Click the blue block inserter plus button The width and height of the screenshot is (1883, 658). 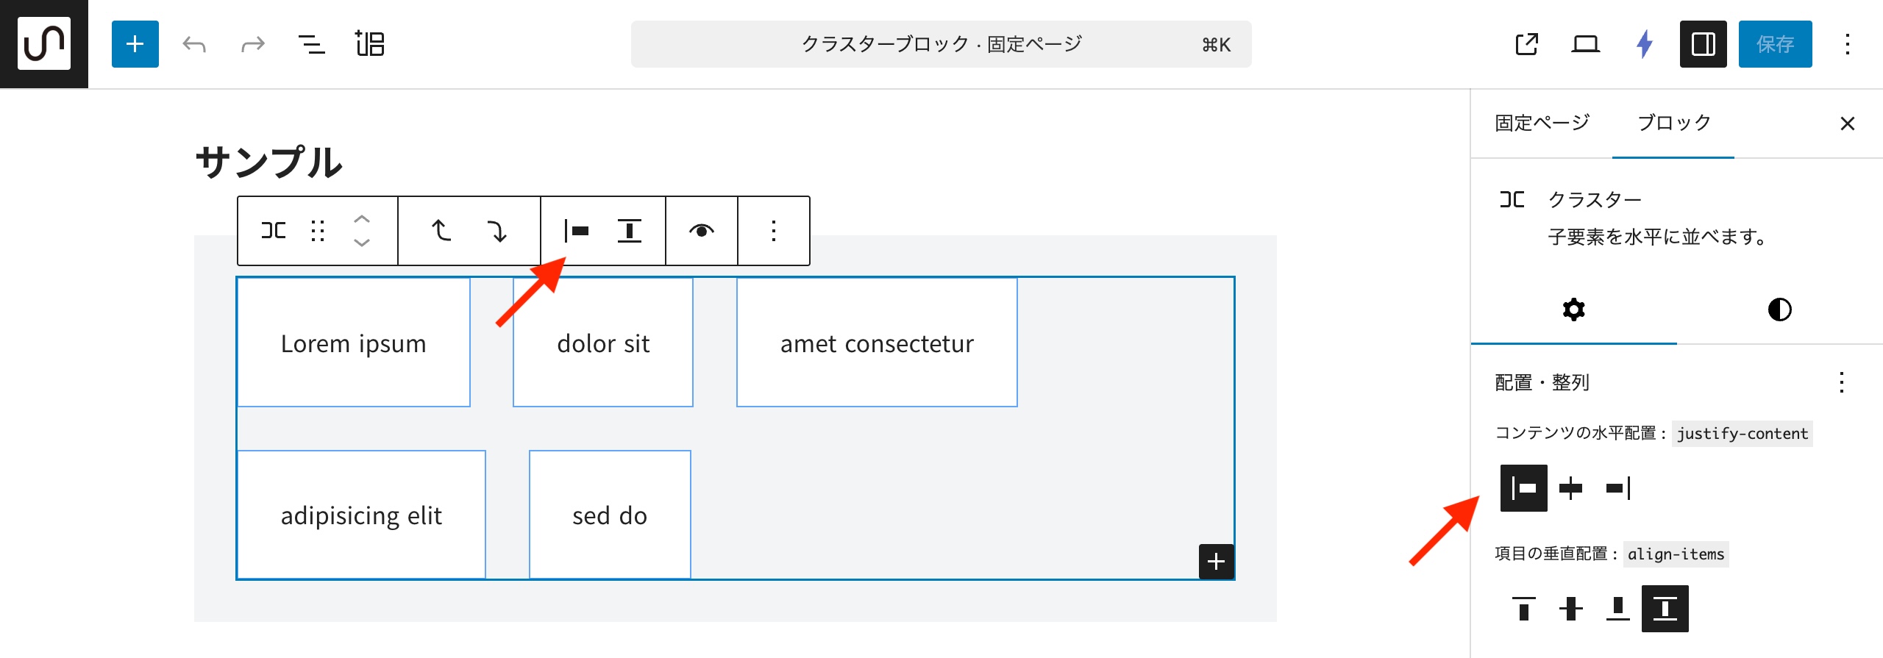coord(135,44)
